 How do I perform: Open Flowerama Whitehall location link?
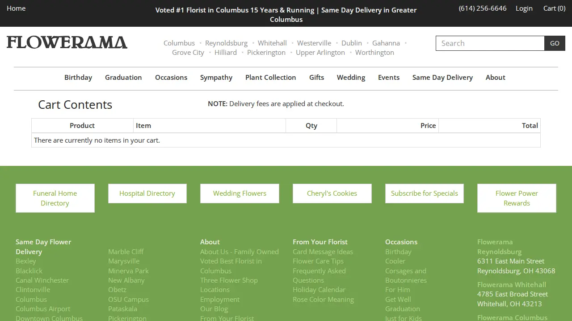click(512, 285)
